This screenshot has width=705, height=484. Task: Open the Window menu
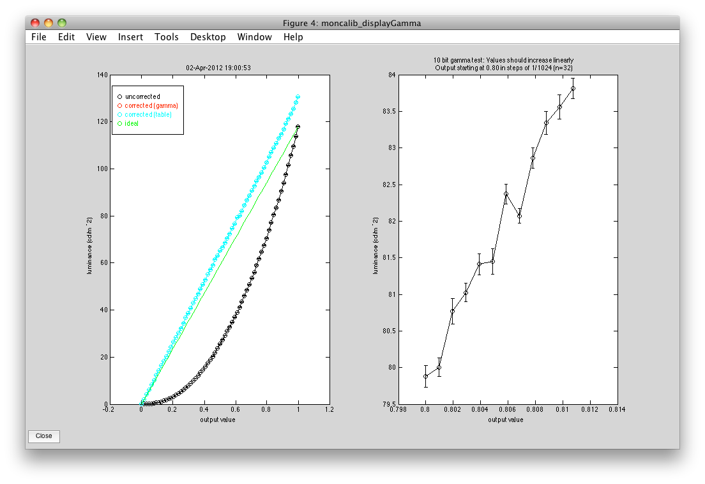(x=254, y=37)
